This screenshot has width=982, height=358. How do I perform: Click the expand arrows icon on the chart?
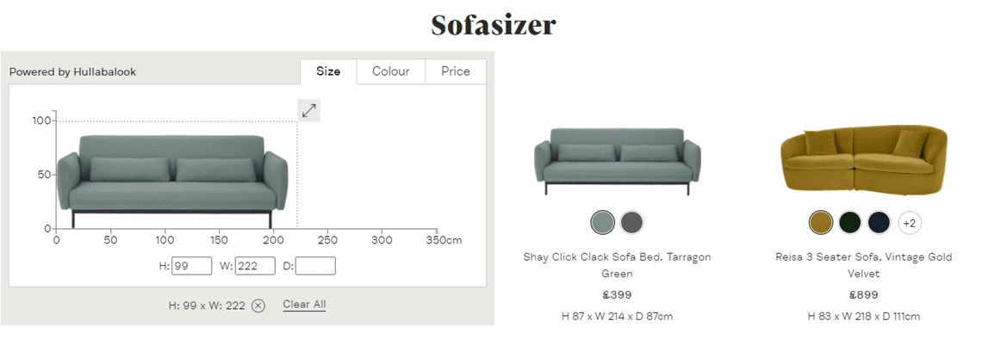pos(309,111)
